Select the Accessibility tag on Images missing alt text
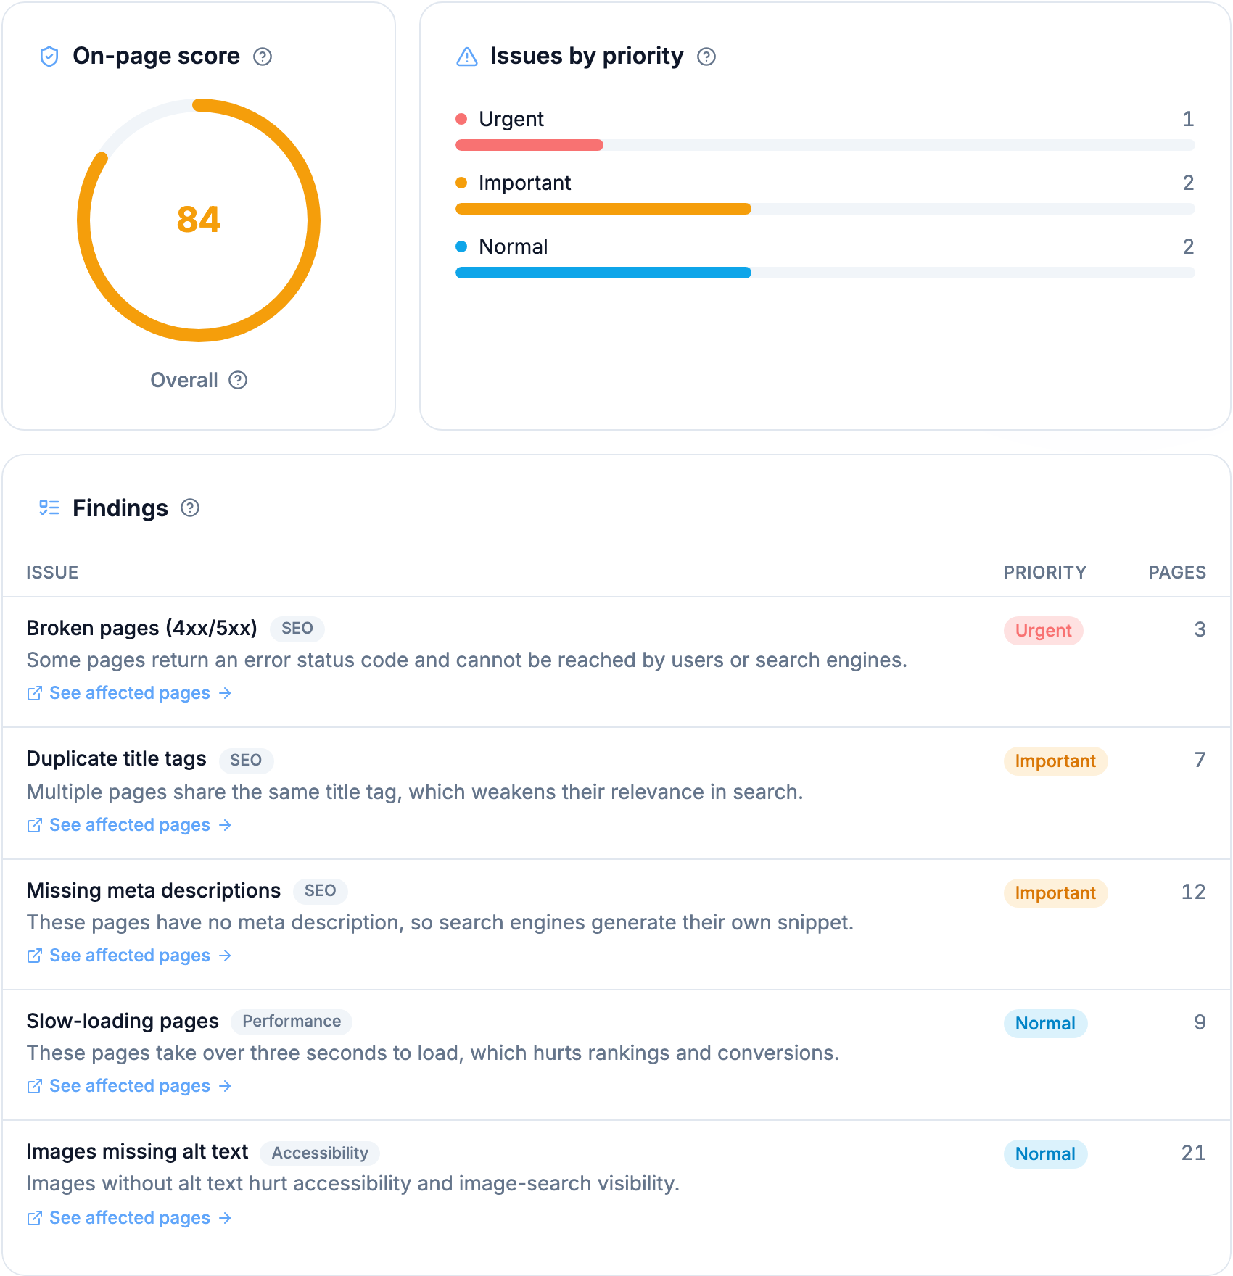The image size is (1233, 1276). 320,1153
